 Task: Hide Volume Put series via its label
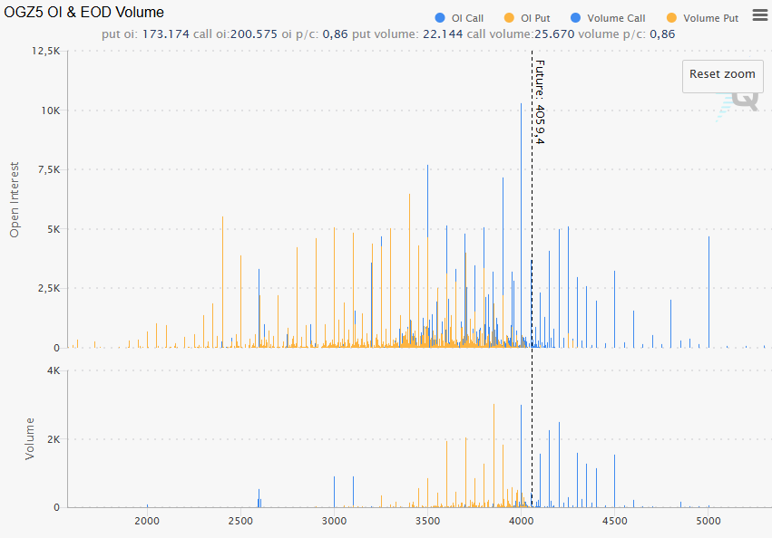(x=710, y=18)
